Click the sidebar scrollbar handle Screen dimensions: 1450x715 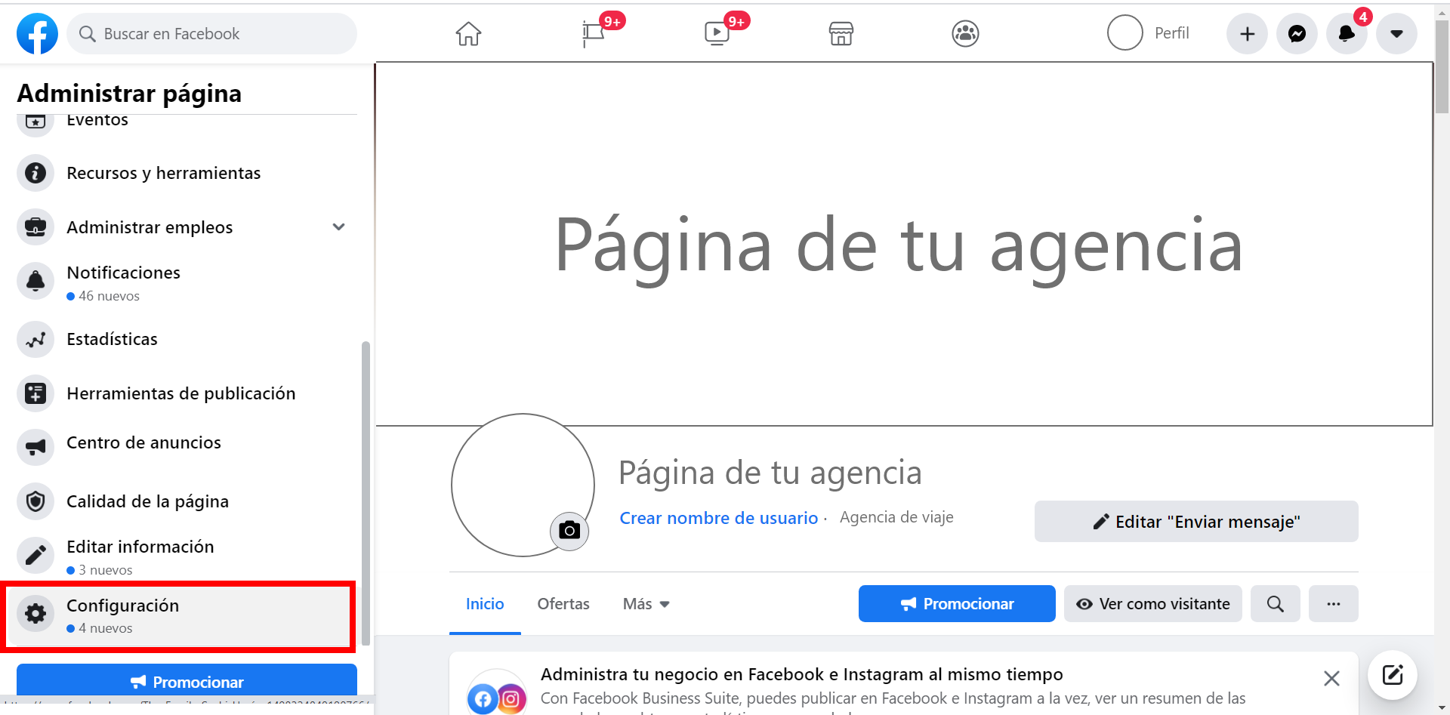[366, 493]
